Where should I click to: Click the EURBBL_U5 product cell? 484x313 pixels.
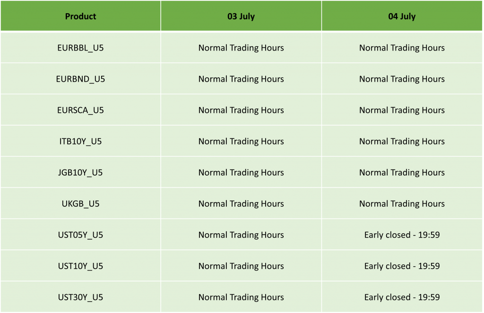[80, 48]
